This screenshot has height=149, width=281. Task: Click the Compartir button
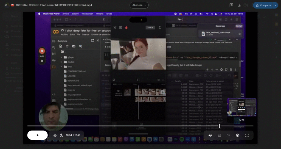coord(263,5)
